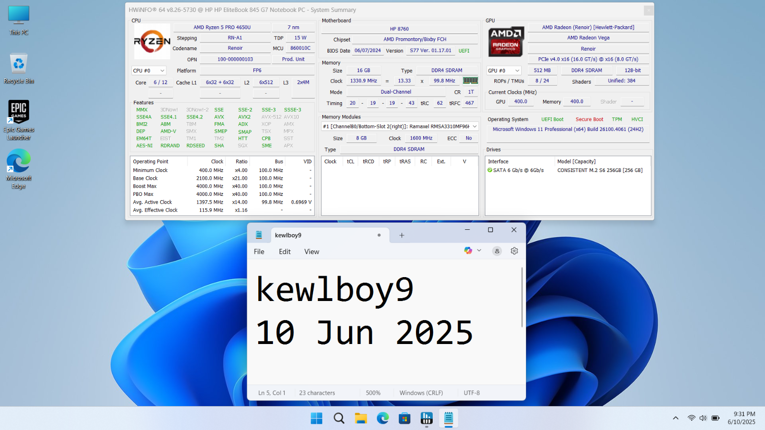The width and height of the screenshot is (765, 430).
Task: Click the AMD Radeon Graphics logo
Action: 506,42
